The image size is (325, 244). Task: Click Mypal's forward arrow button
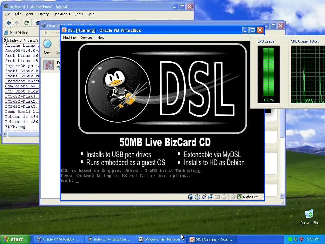pos(17,23)
